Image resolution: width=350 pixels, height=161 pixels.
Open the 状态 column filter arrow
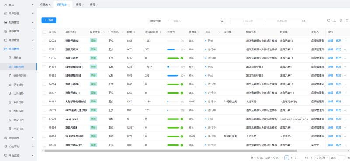(x=220, y=32)
